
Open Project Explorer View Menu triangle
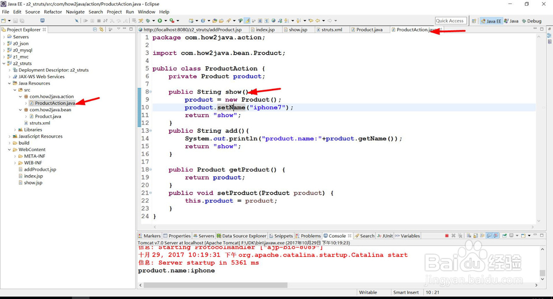tap(118, 29)
